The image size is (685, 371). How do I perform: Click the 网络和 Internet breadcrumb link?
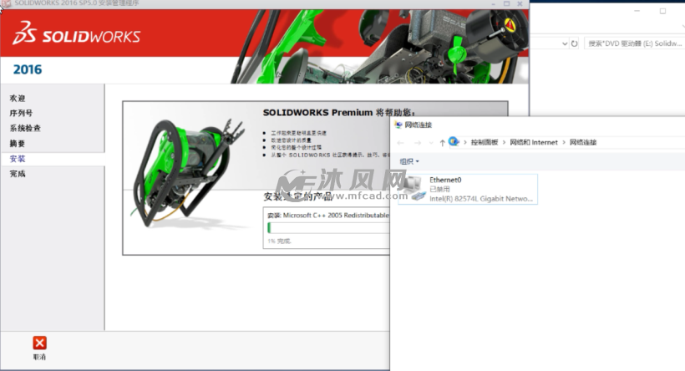[534, 142]
